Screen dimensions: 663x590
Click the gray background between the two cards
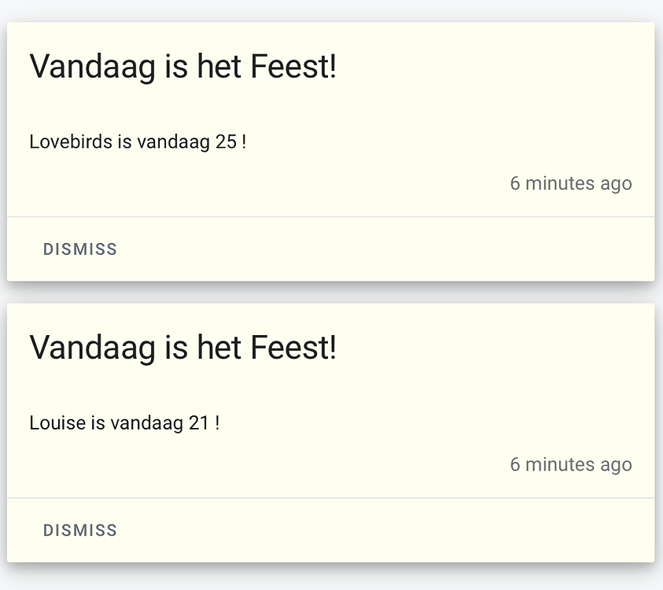coord(330,293)
